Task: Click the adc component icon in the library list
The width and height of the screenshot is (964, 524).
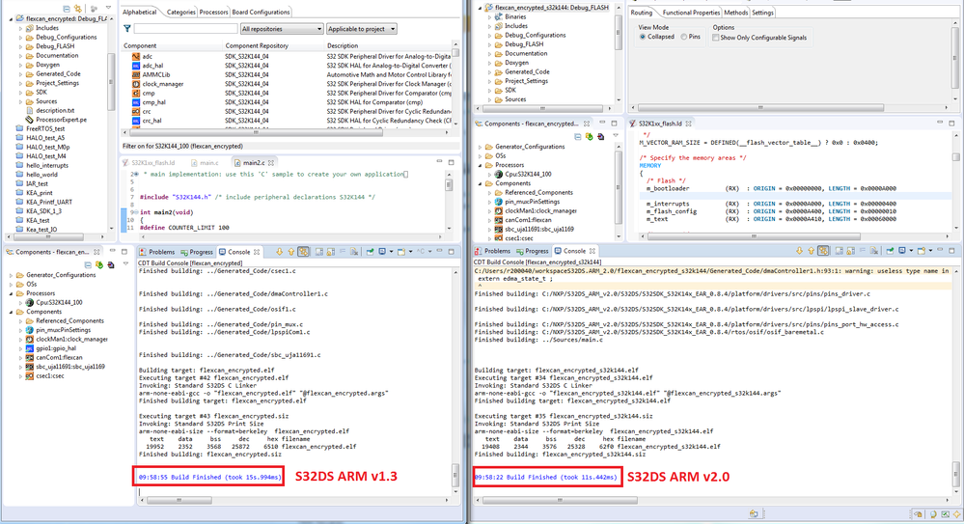Action: [x=136, y=56]
